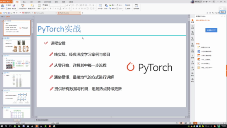
Task: Open the Selection Pane button
Action: (136, 7)
